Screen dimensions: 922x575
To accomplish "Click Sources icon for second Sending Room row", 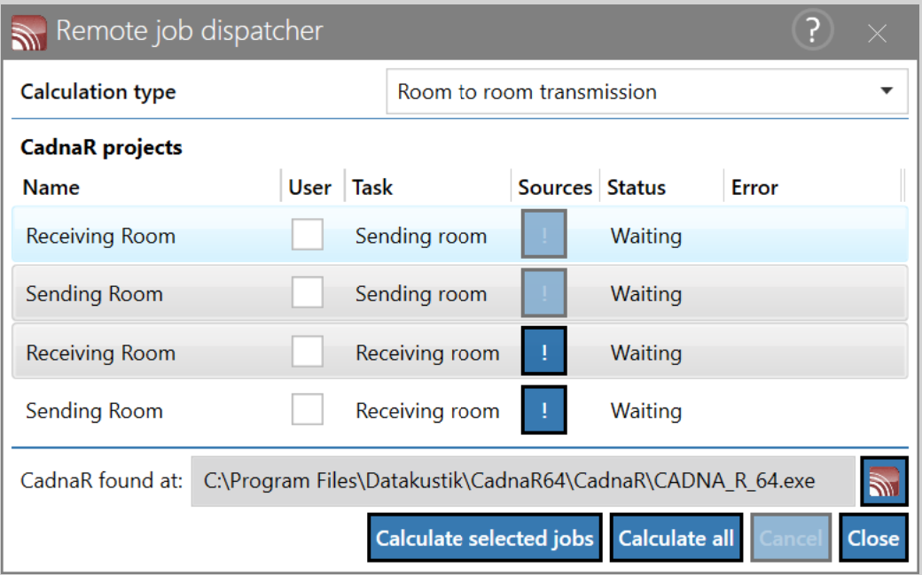I will (544, 292).
